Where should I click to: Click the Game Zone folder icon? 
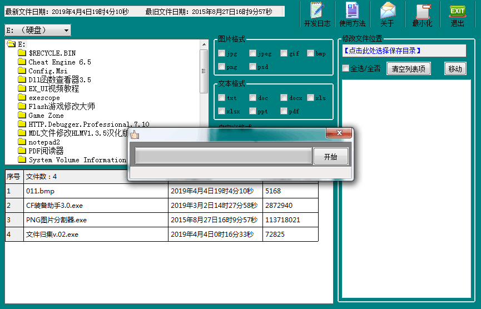[22, 115]
